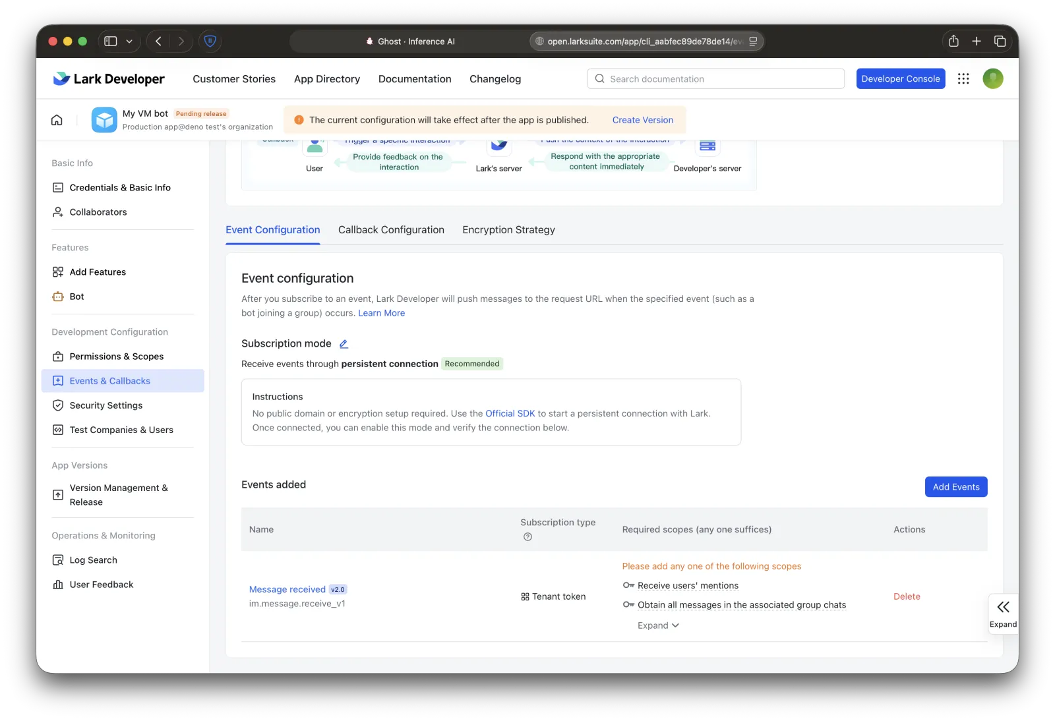The height and width of the screenshot is (721, 1055).
Task: Click the Tenant token subscription type
Action: tap(553, 596)
